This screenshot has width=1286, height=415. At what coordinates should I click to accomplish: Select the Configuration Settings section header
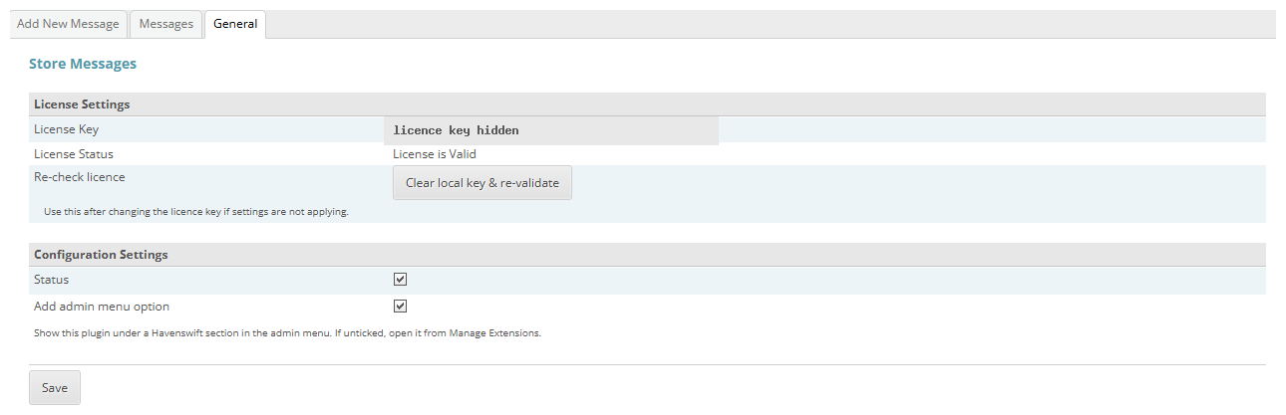647,255
